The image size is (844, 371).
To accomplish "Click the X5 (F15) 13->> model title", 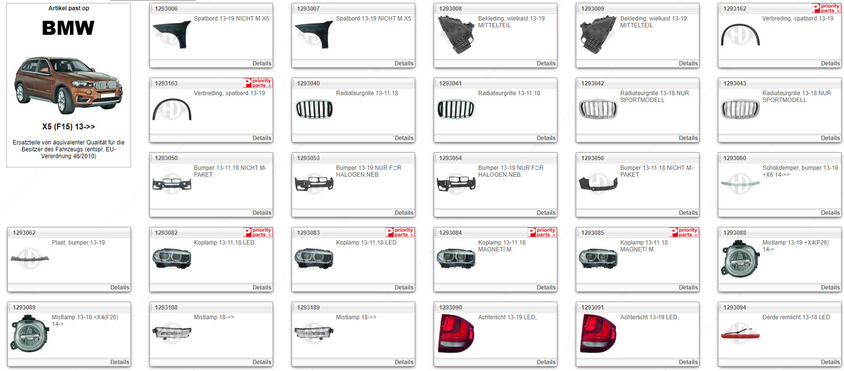I will 68,127.
